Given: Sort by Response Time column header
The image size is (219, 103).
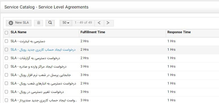Looking at the screenshot, I should pyautogui.click(x=179, y=32).
